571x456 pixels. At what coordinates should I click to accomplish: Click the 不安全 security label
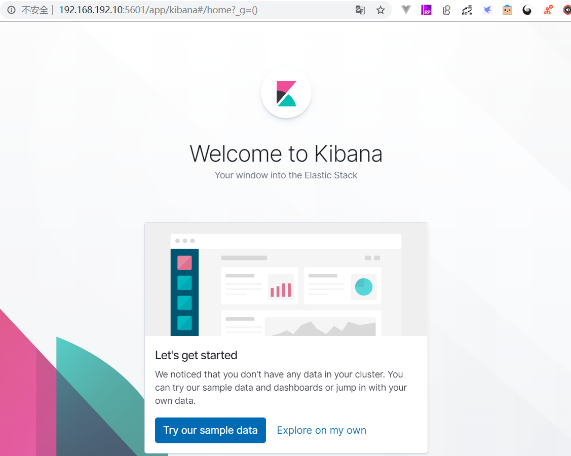[35, 10]
